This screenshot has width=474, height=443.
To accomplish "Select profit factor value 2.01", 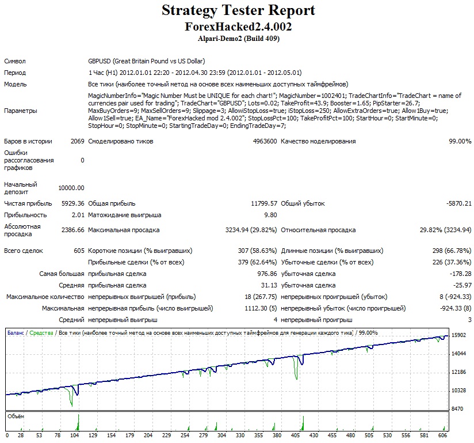I will [x=78, y=215].
